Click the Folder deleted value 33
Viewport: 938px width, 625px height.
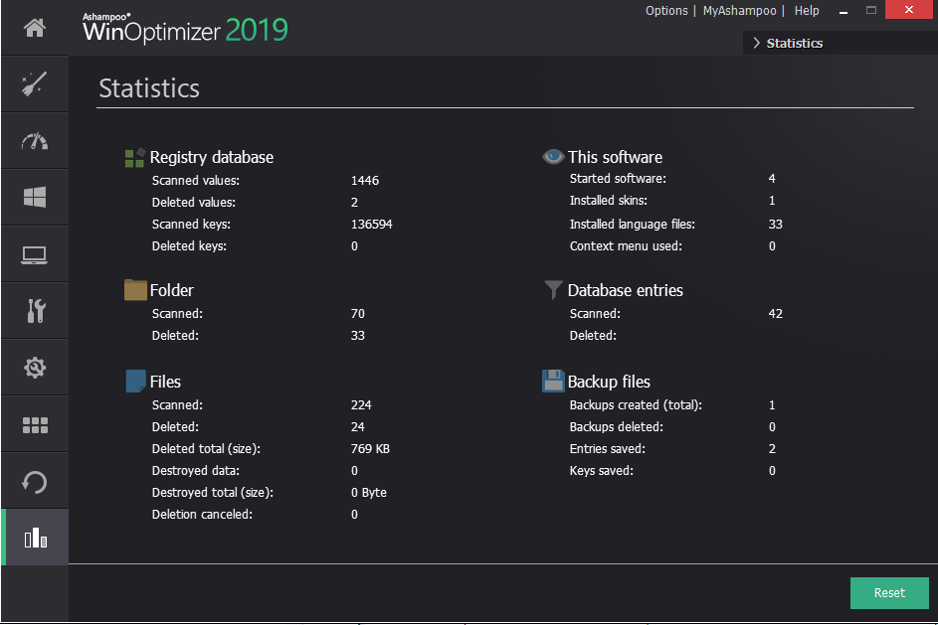358,336
